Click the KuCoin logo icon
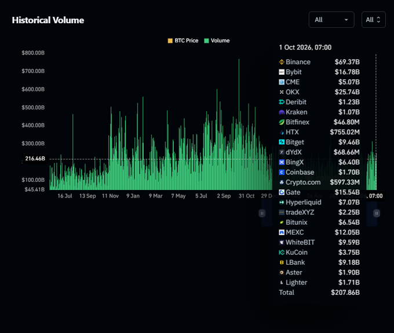The width and height of the screenshot is (394, 333). click(x=282, y=253)
